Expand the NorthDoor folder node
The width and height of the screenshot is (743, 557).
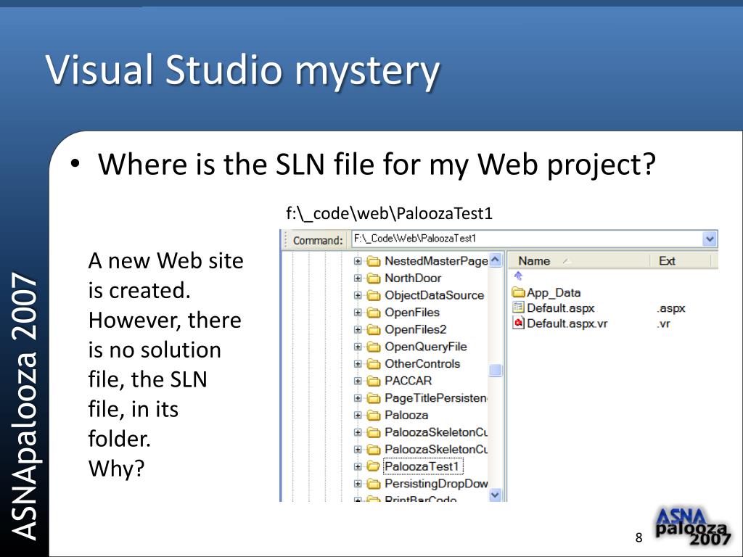point(358,278)
